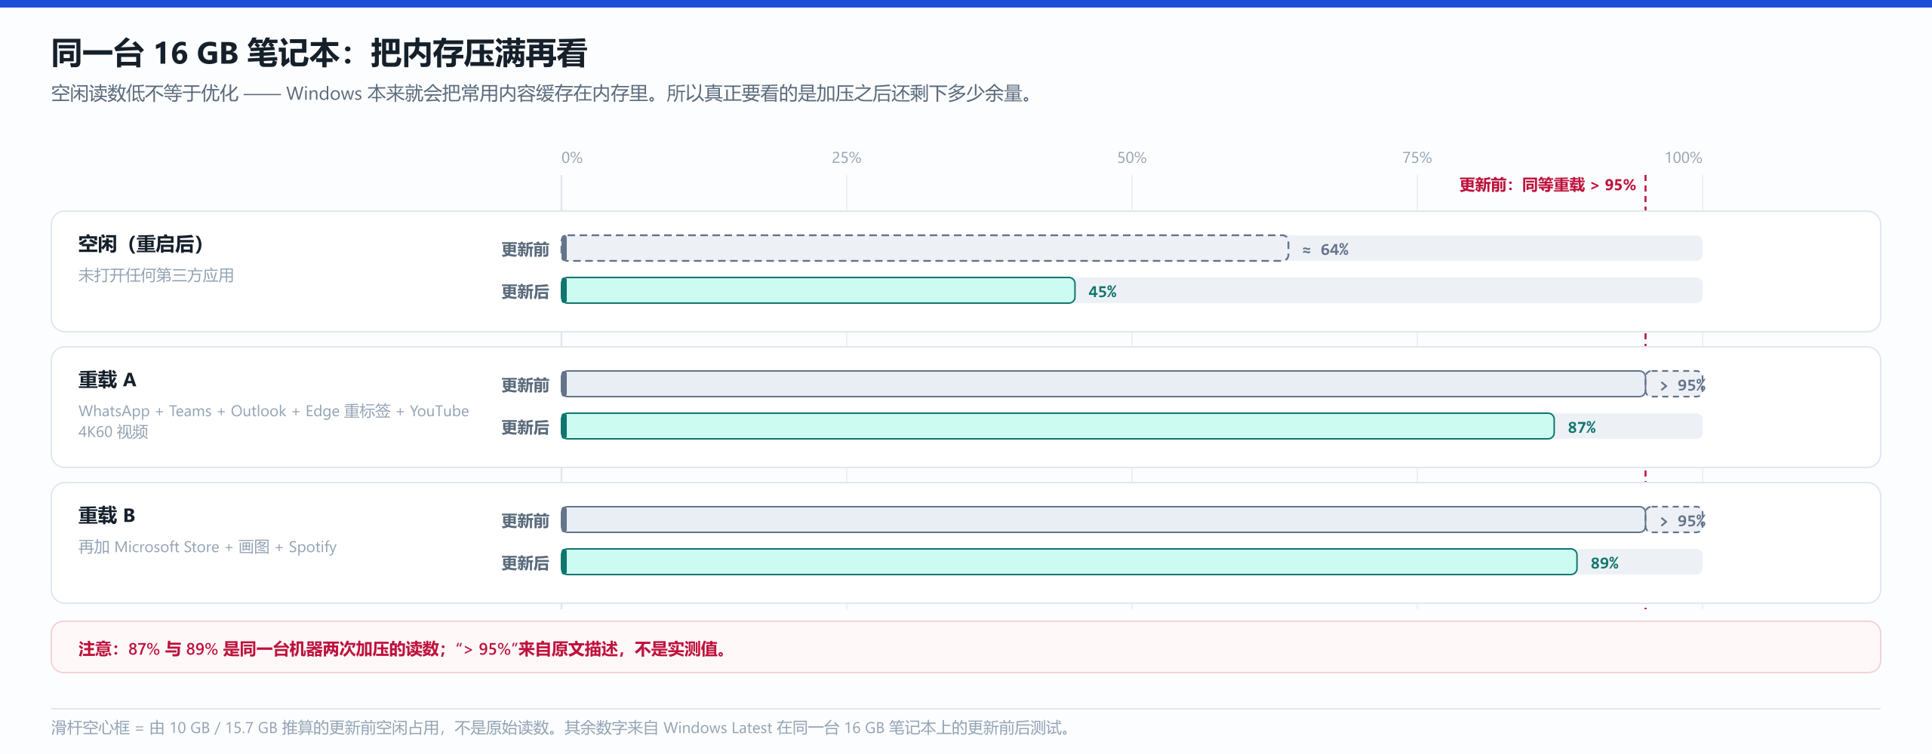Screen dimensions: 1932x754
Task: Click the '≈ 64%' value label
Action: [x=1325, y=250]
